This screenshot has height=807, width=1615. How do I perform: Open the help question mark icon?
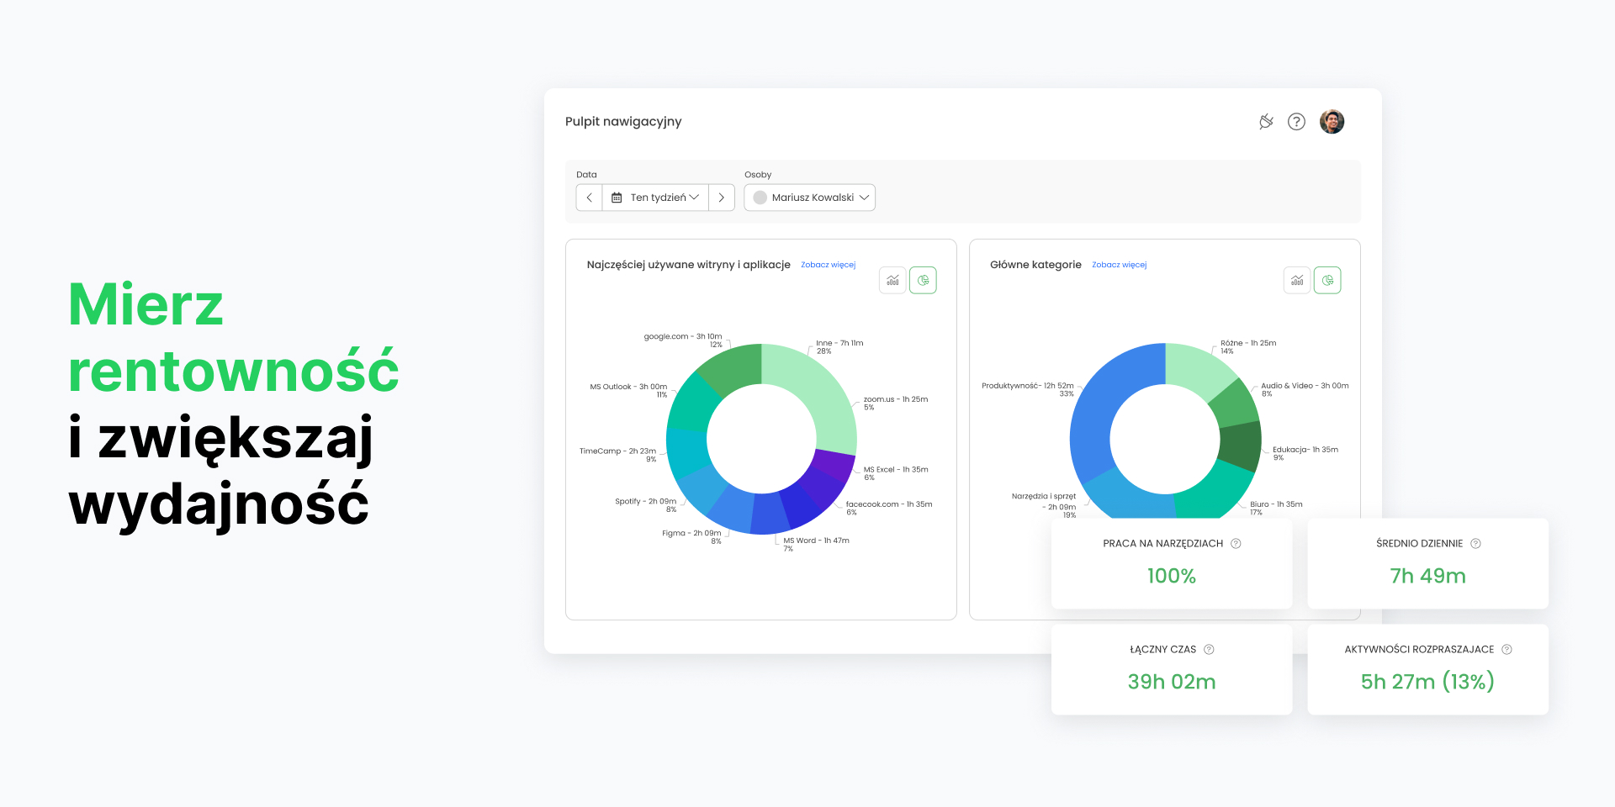click(1296, 122)
